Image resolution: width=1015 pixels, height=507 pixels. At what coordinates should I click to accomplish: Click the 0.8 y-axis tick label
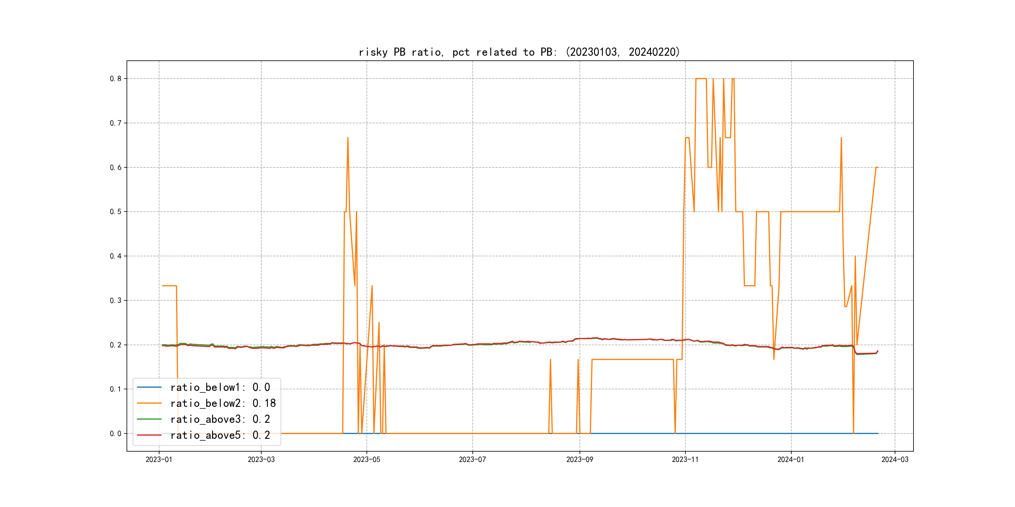tap(116, 79)
